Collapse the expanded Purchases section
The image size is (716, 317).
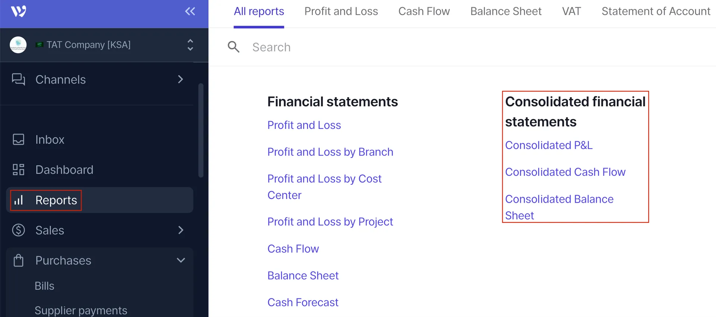181,260
